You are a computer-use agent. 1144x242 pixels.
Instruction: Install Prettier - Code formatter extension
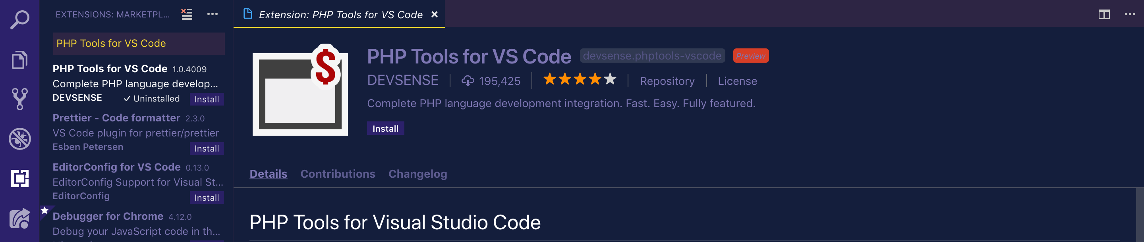pyautogui.click(x=207, y=148)
